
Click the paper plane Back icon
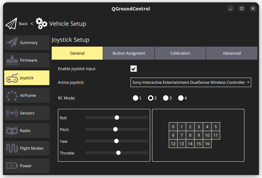click(11, 24)
